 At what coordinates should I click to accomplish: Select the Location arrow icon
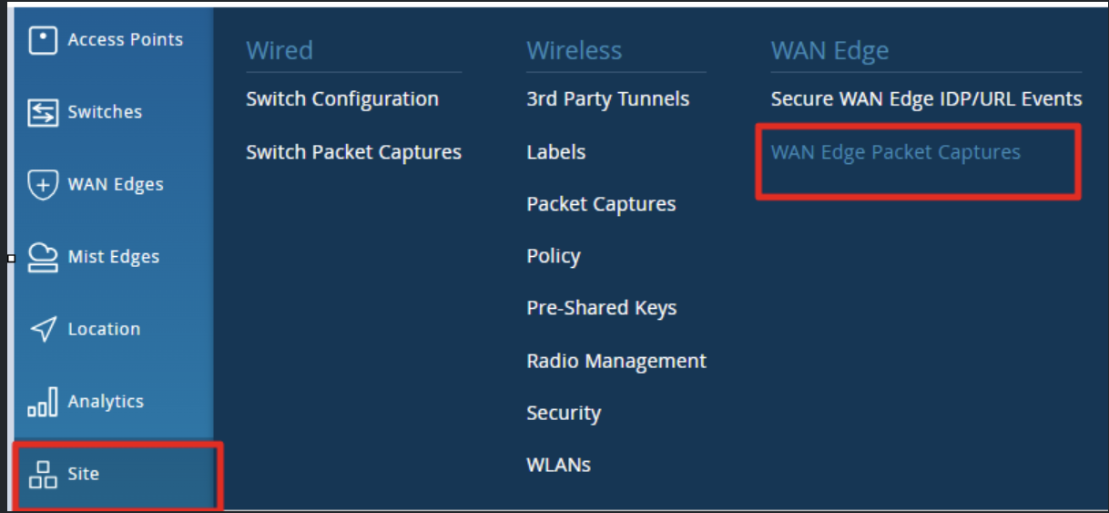(x=43, y=329)
